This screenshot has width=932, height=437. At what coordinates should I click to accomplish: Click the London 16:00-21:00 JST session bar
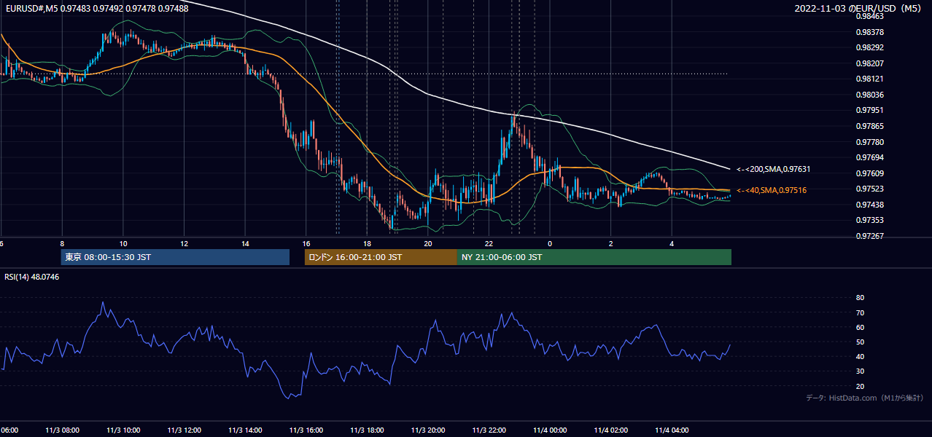point(381,257)
